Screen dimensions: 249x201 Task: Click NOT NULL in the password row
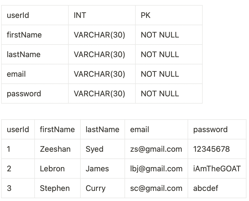(160, 94)
